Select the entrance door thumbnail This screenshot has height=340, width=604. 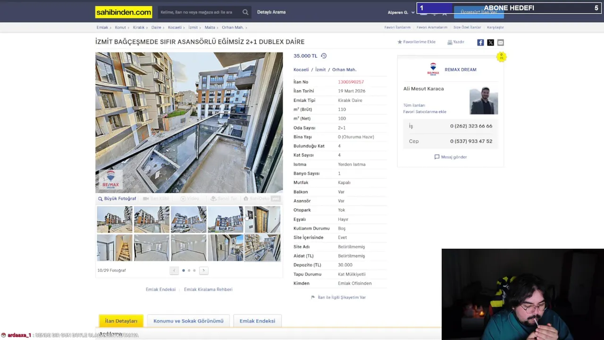pyautogui.click(x=262, y=220)
